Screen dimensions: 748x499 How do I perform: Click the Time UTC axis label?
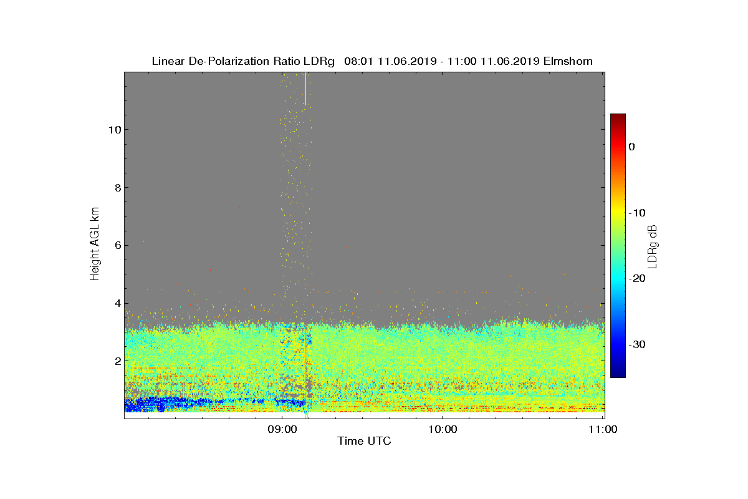point(364,441)
